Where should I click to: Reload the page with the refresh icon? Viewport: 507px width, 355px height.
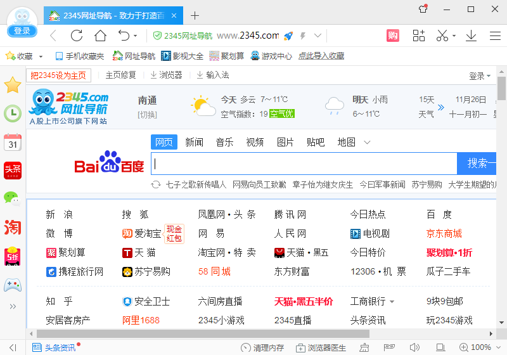(77, 35)
